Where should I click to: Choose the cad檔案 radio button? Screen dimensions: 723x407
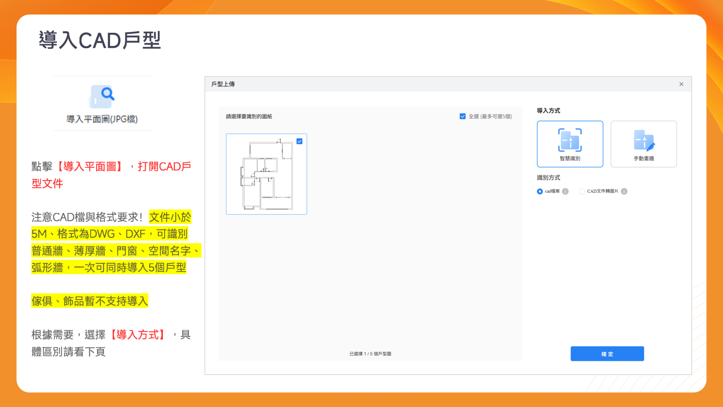click(540, 191)
